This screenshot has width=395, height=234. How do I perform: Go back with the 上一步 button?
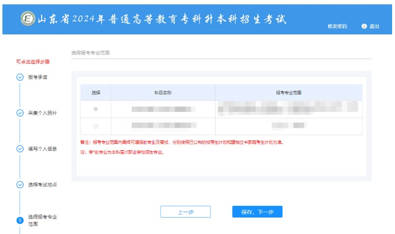coord(185,212)
